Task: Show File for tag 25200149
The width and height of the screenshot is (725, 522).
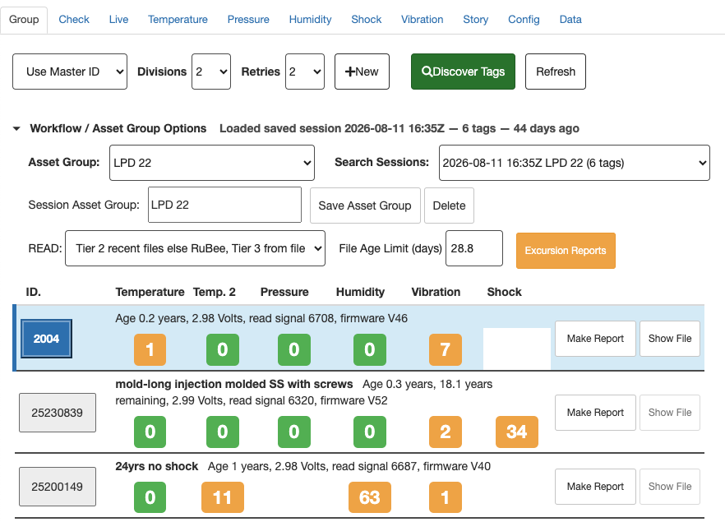Action: pyautogui.click(x=669, y=487)
